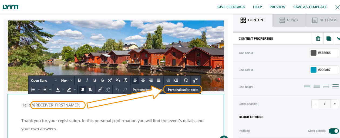This screenshot has width=340, height=138.
Task: Switch to the Content tab
Action: click(x=253, y=20)
